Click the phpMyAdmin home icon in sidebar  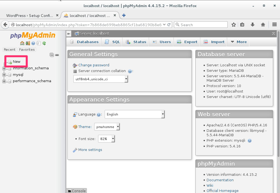pyautogui.click(x=22, y=43)
